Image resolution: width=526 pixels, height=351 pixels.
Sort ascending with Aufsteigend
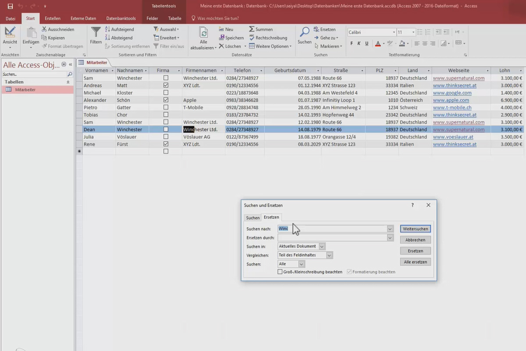119,29
